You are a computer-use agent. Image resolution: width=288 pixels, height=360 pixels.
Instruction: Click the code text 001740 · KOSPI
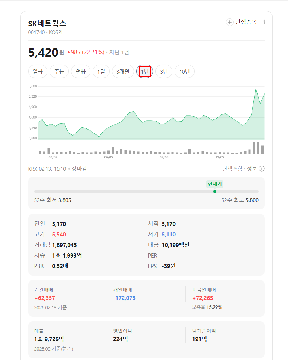[45, 32]
